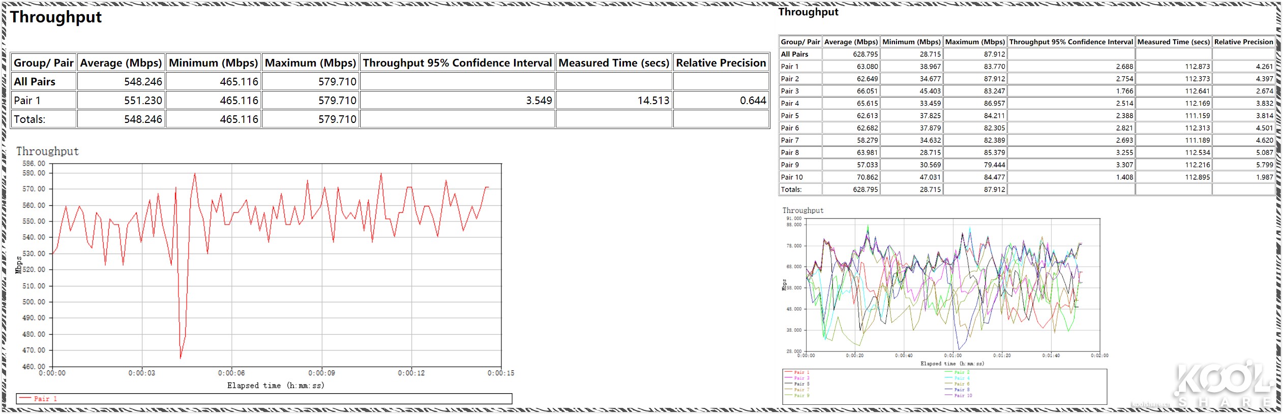Click the left chart's "Elapsed time (h:mm:ss)" axis label

point(276,386)
